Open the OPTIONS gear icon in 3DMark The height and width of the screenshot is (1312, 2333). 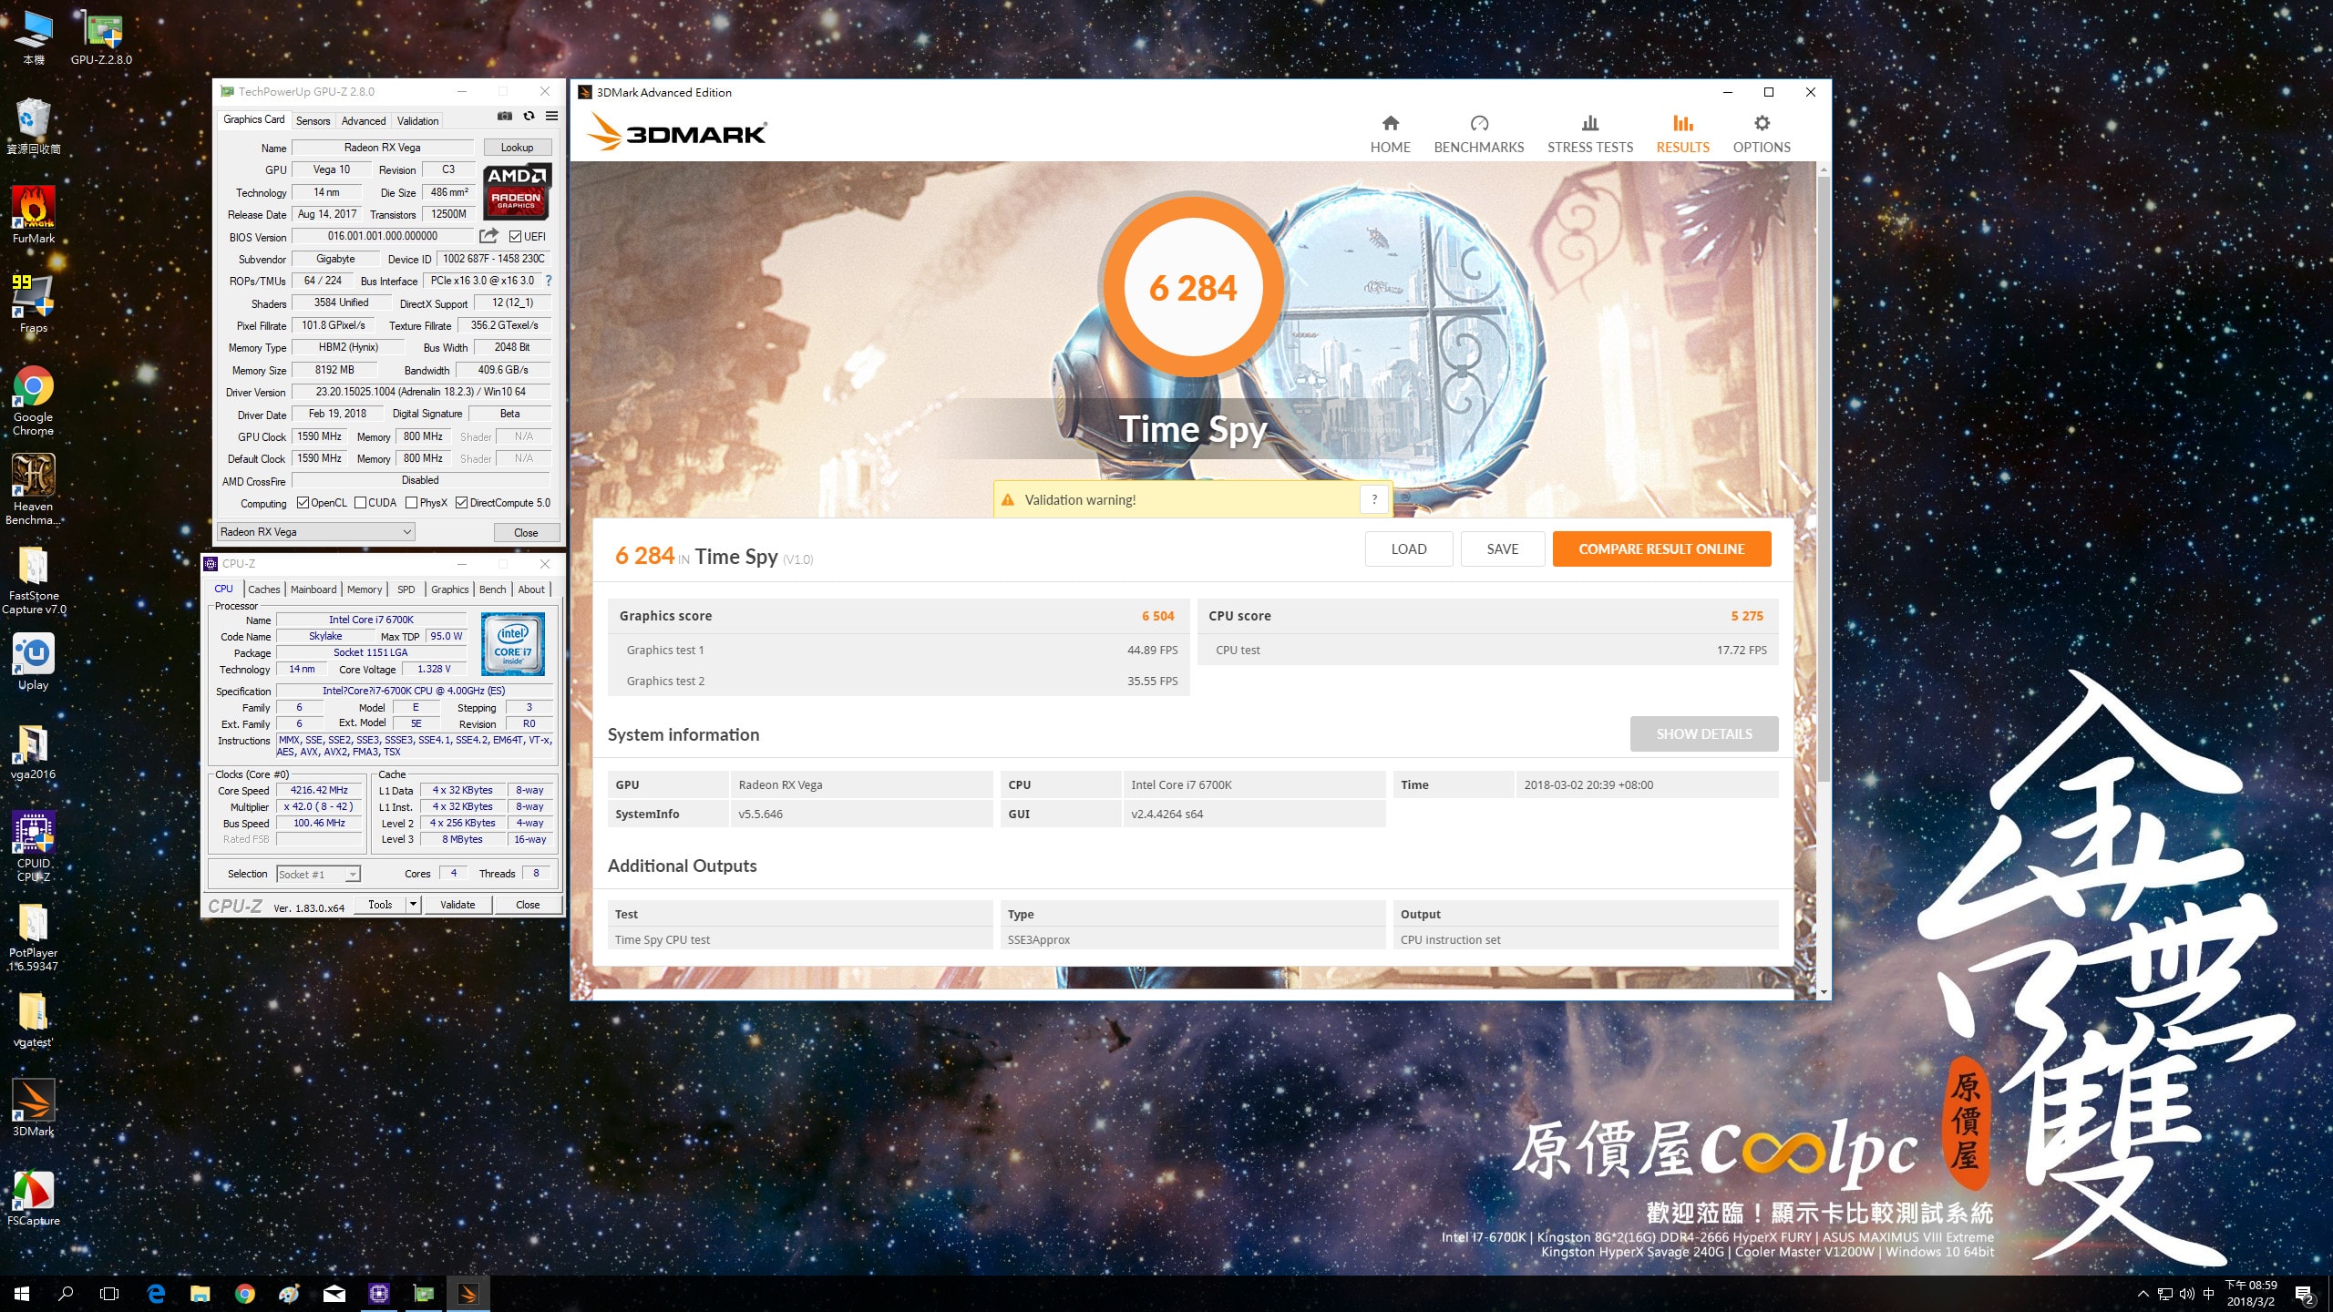(x=1762, y=123)
